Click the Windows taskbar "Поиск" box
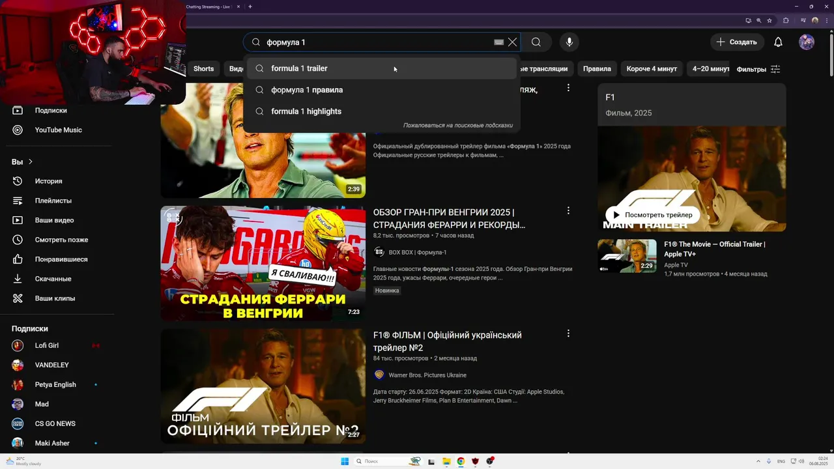 388,461
